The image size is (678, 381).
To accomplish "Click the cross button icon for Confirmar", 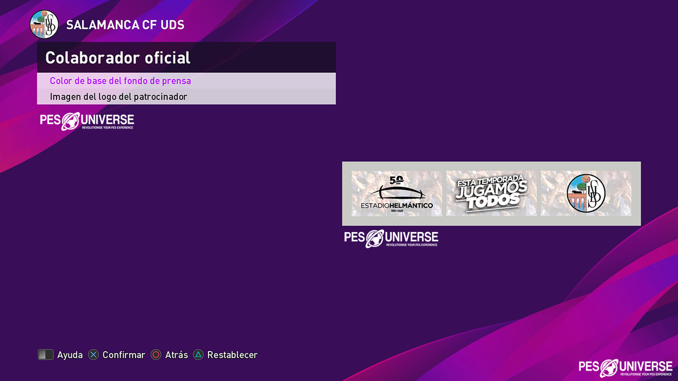I will point(94,355).
